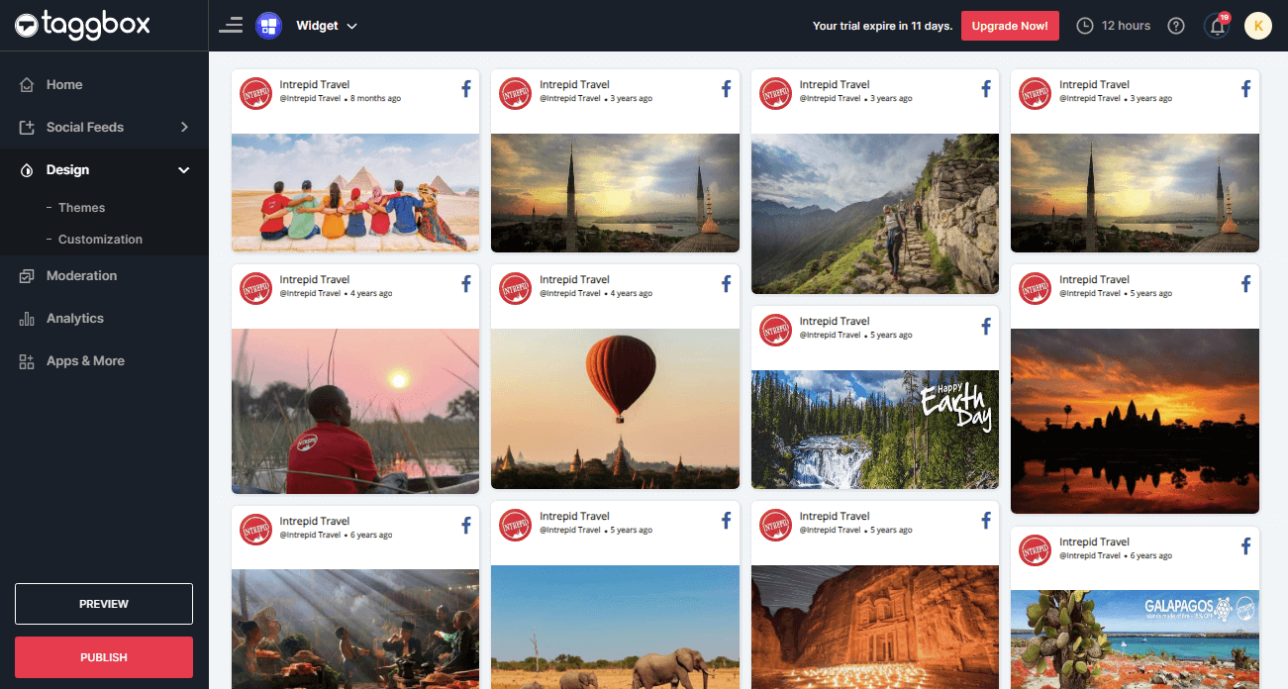Click Facebook icon on pyramids post
The height and width of the screenshot is (689, 1288).
466,89
